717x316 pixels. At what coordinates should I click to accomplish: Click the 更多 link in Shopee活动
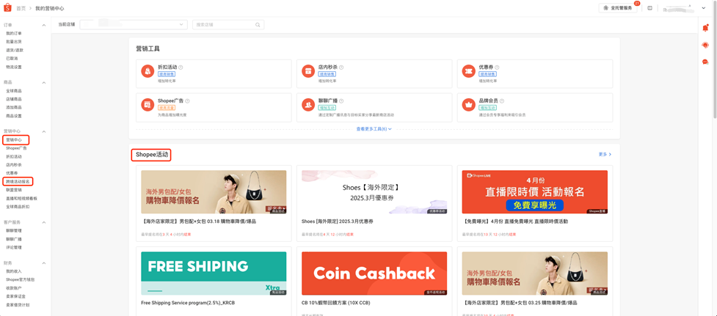(605, 155)
